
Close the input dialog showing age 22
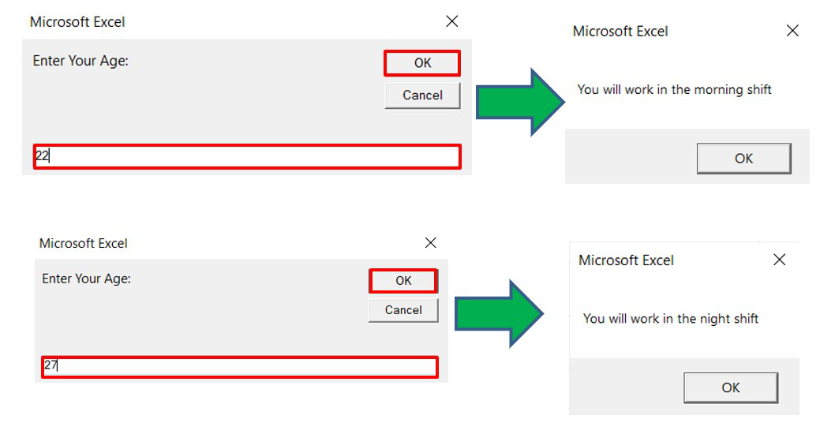coord(451,21)
